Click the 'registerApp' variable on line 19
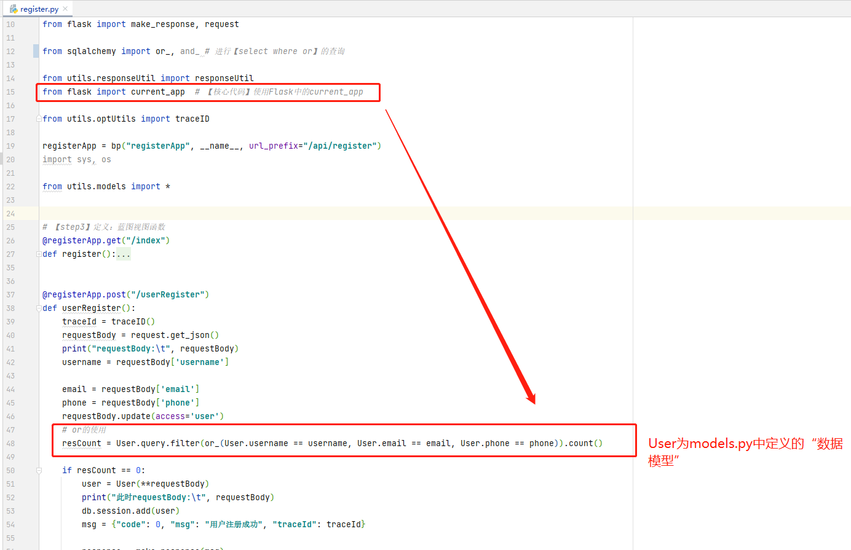 69,146
